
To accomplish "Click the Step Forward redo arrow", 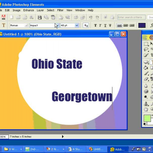I will (x=97, y=17).
